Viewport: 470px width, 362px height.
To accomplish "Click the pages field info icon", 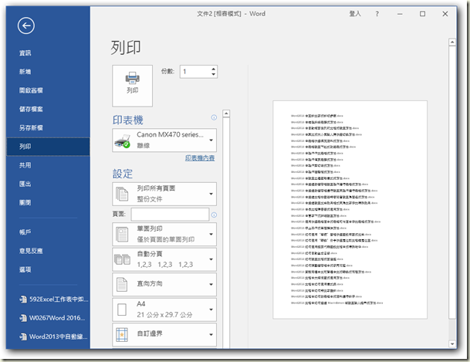I will tap(214, 215).
